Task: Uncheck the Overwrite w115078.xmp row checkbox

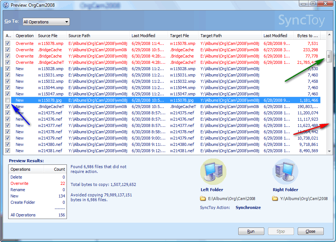Action: click(x=8, y=43)
